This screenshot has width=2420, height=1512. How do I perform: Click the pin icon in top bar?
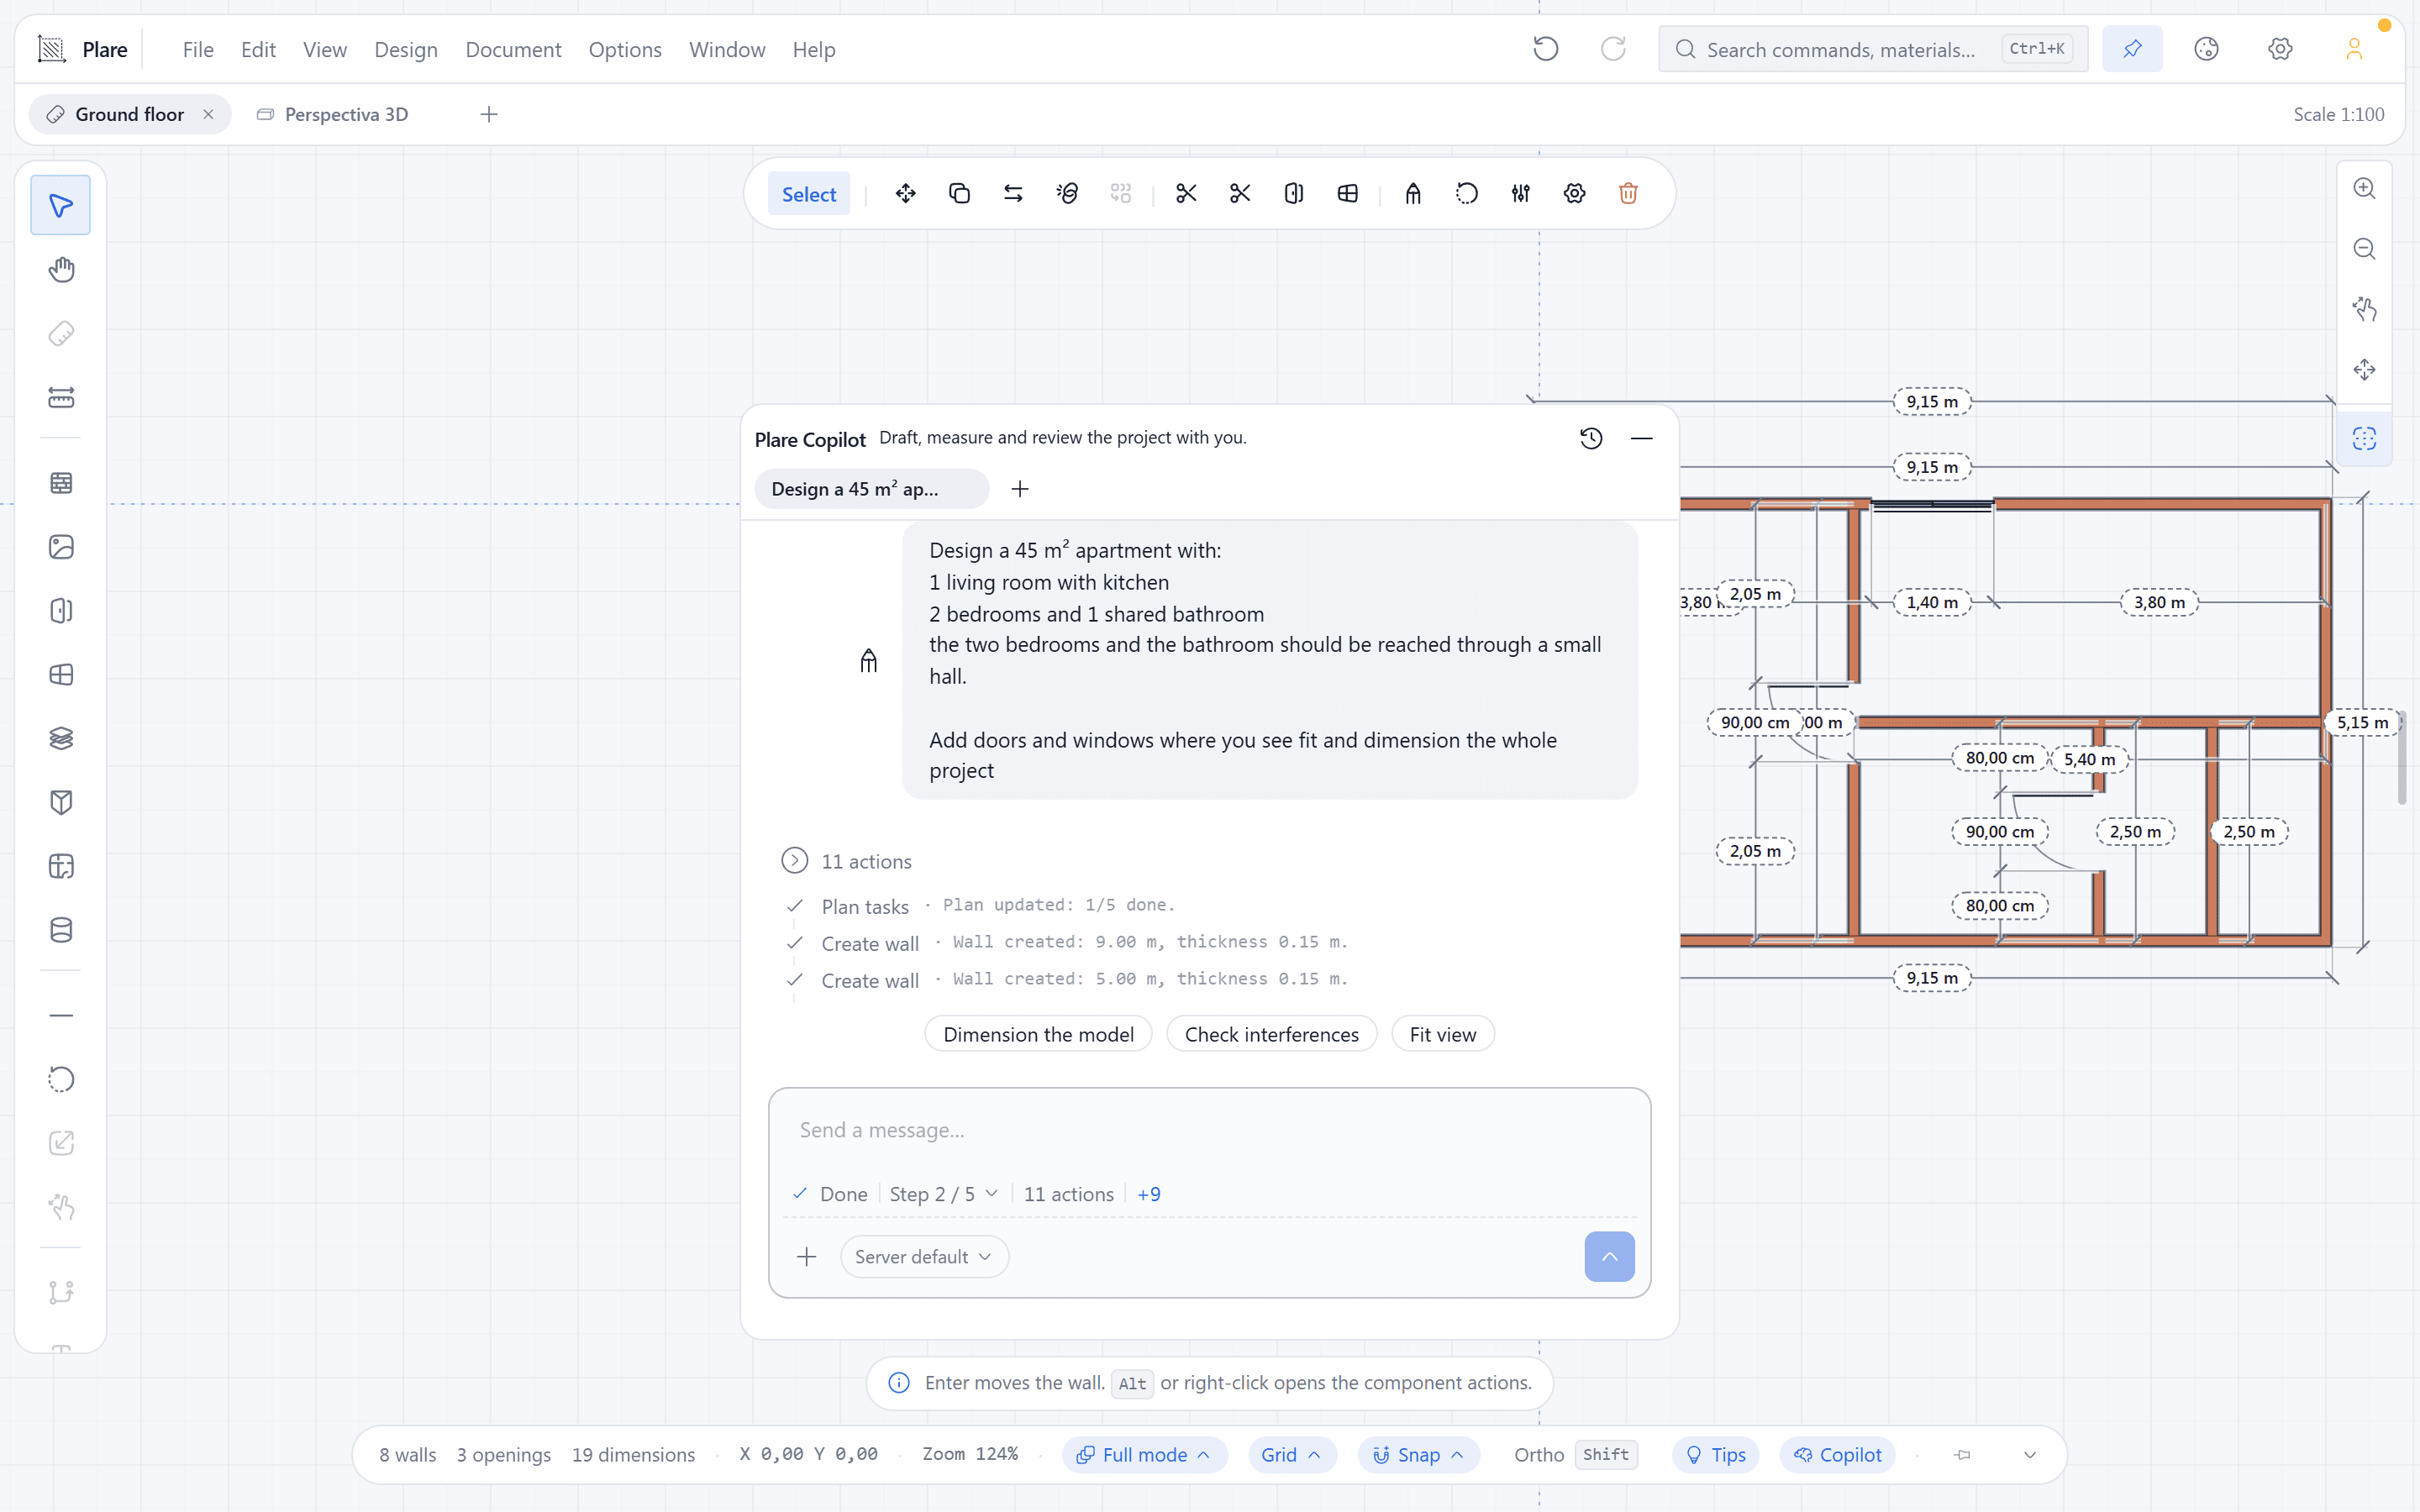(x=2132, y=49)
